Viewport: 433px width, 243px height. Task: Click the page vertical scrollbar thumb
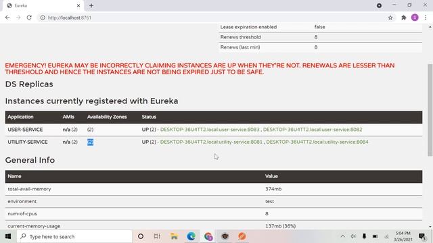(430, 110)
